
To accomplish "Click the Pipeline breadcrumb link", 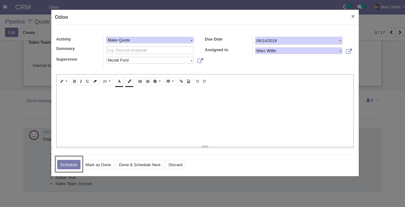I will pos(15,22).
